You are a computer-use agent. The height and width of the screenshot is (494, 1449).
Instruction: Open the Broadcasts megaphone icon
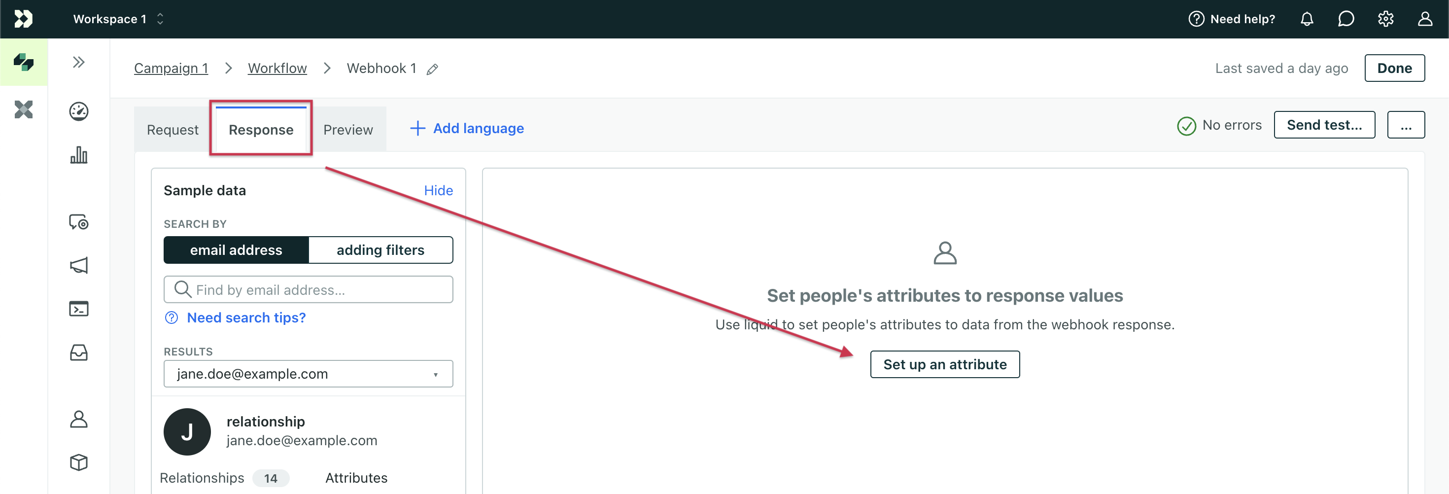79,266
